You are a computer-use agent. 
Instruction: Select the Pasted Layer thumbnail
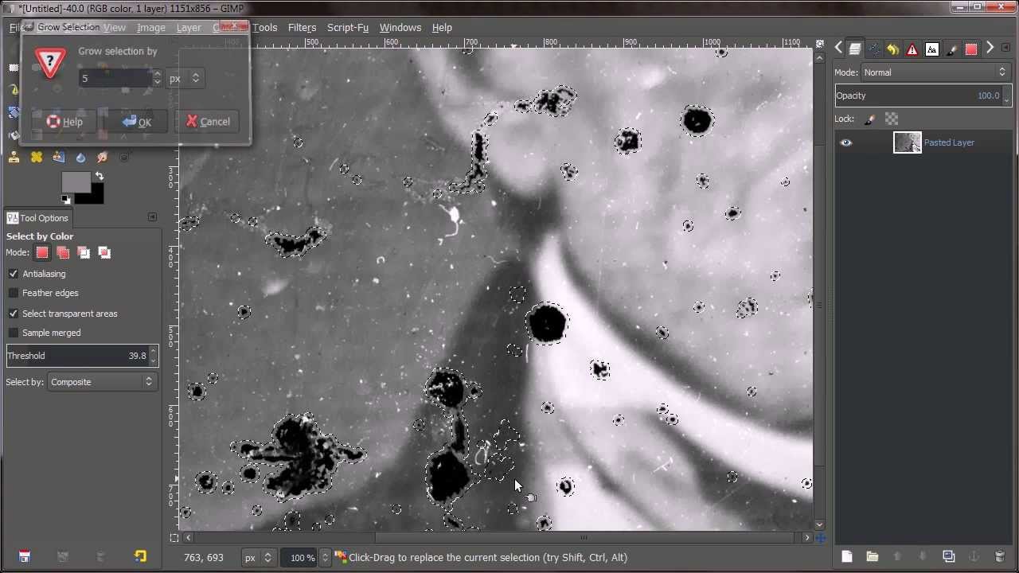tap(908, 142)
